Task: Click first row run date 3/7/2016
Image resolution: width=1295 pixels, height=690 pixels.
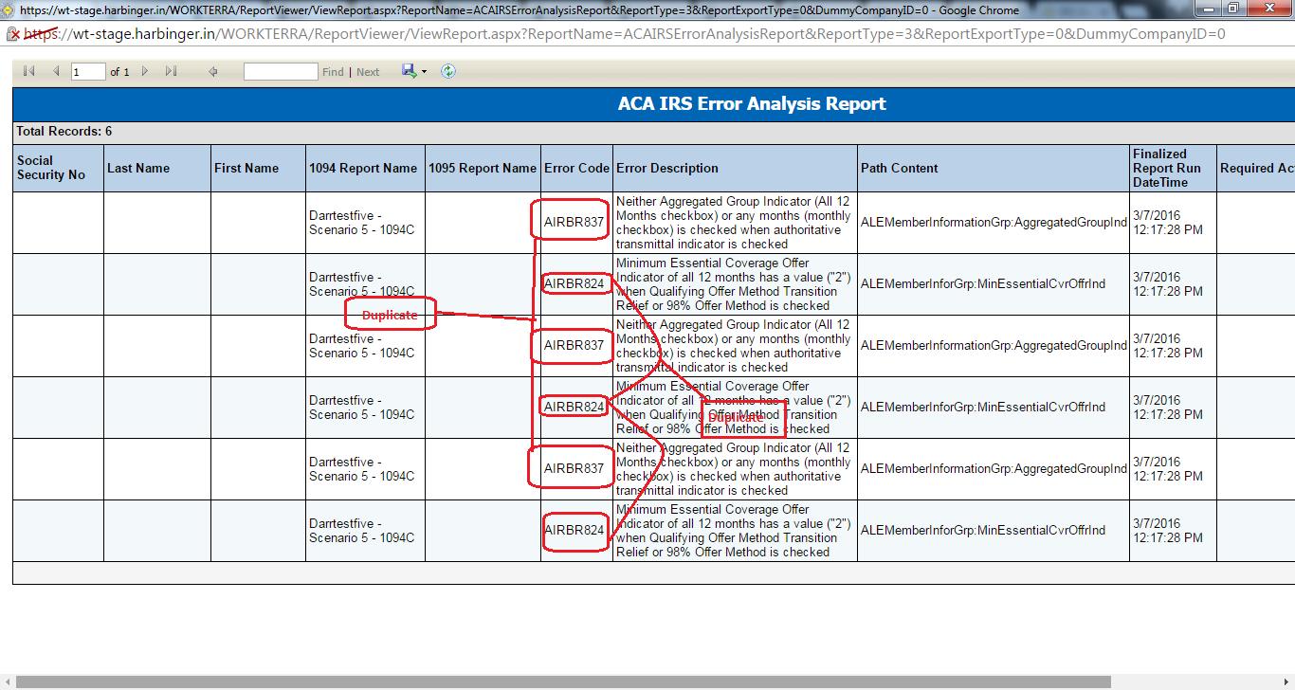Action: click(1168, 223)
